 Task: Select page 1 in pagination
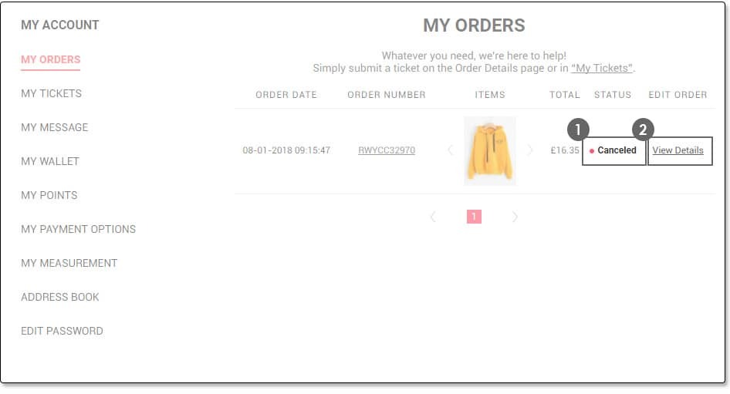(x=474, y=217)
